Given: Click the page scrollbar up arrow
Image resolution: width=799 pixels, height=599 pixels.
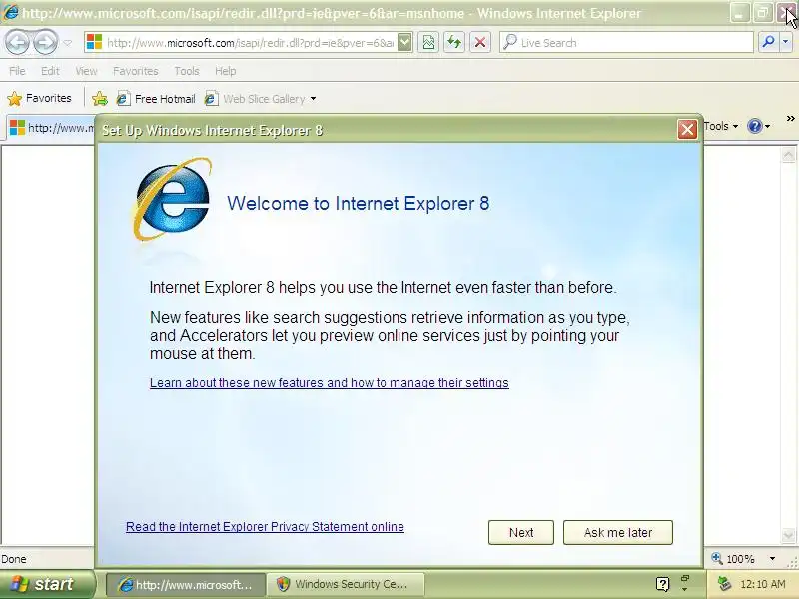Looking at the screenshot, I should (x=788, y=155).
